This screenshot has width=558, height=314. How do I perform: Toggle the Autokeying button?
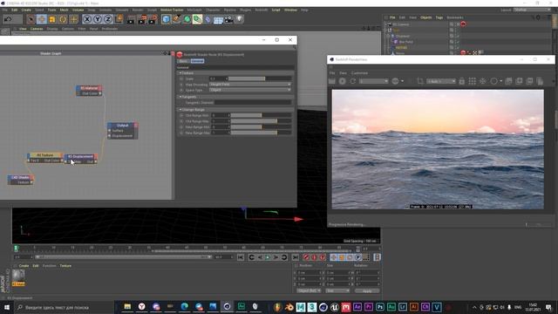(314, 257)
